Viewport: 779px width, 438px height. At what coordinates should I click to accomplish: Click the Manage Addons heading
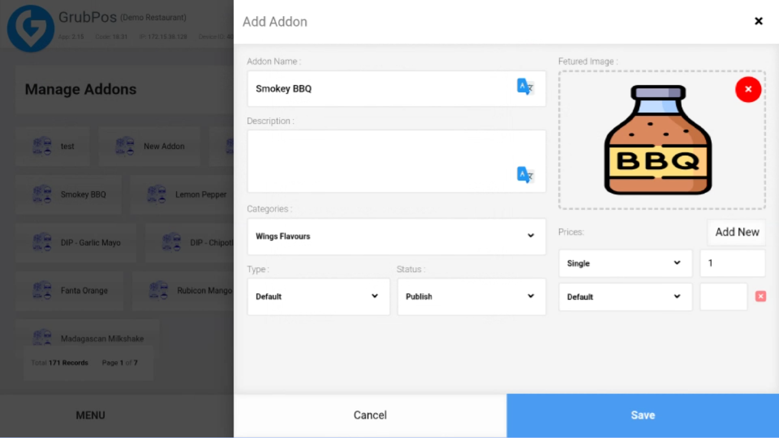point(80,89)
